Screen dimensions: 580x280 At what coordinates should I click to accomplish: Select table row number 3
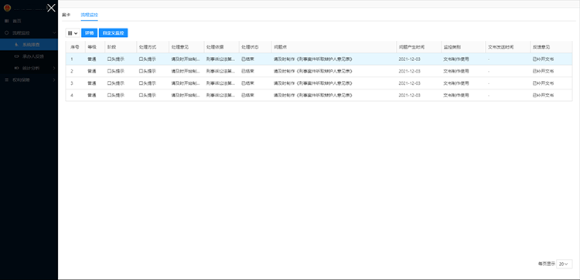319,83
